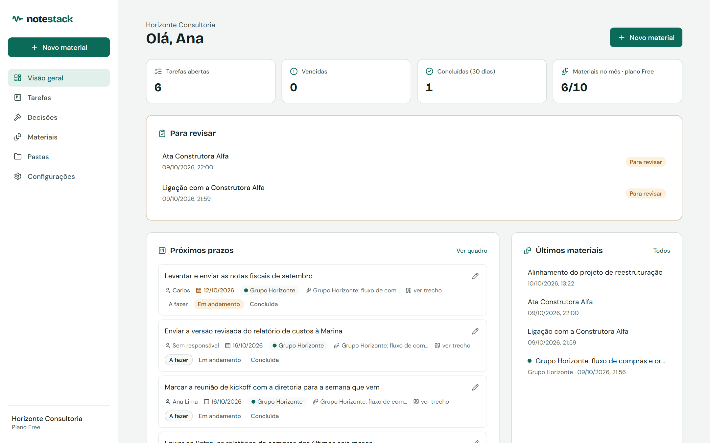This screenshot has height=443, width=710.
Task: Select Em andamento on notas fiscais task
Action: [x=219, y=304]
